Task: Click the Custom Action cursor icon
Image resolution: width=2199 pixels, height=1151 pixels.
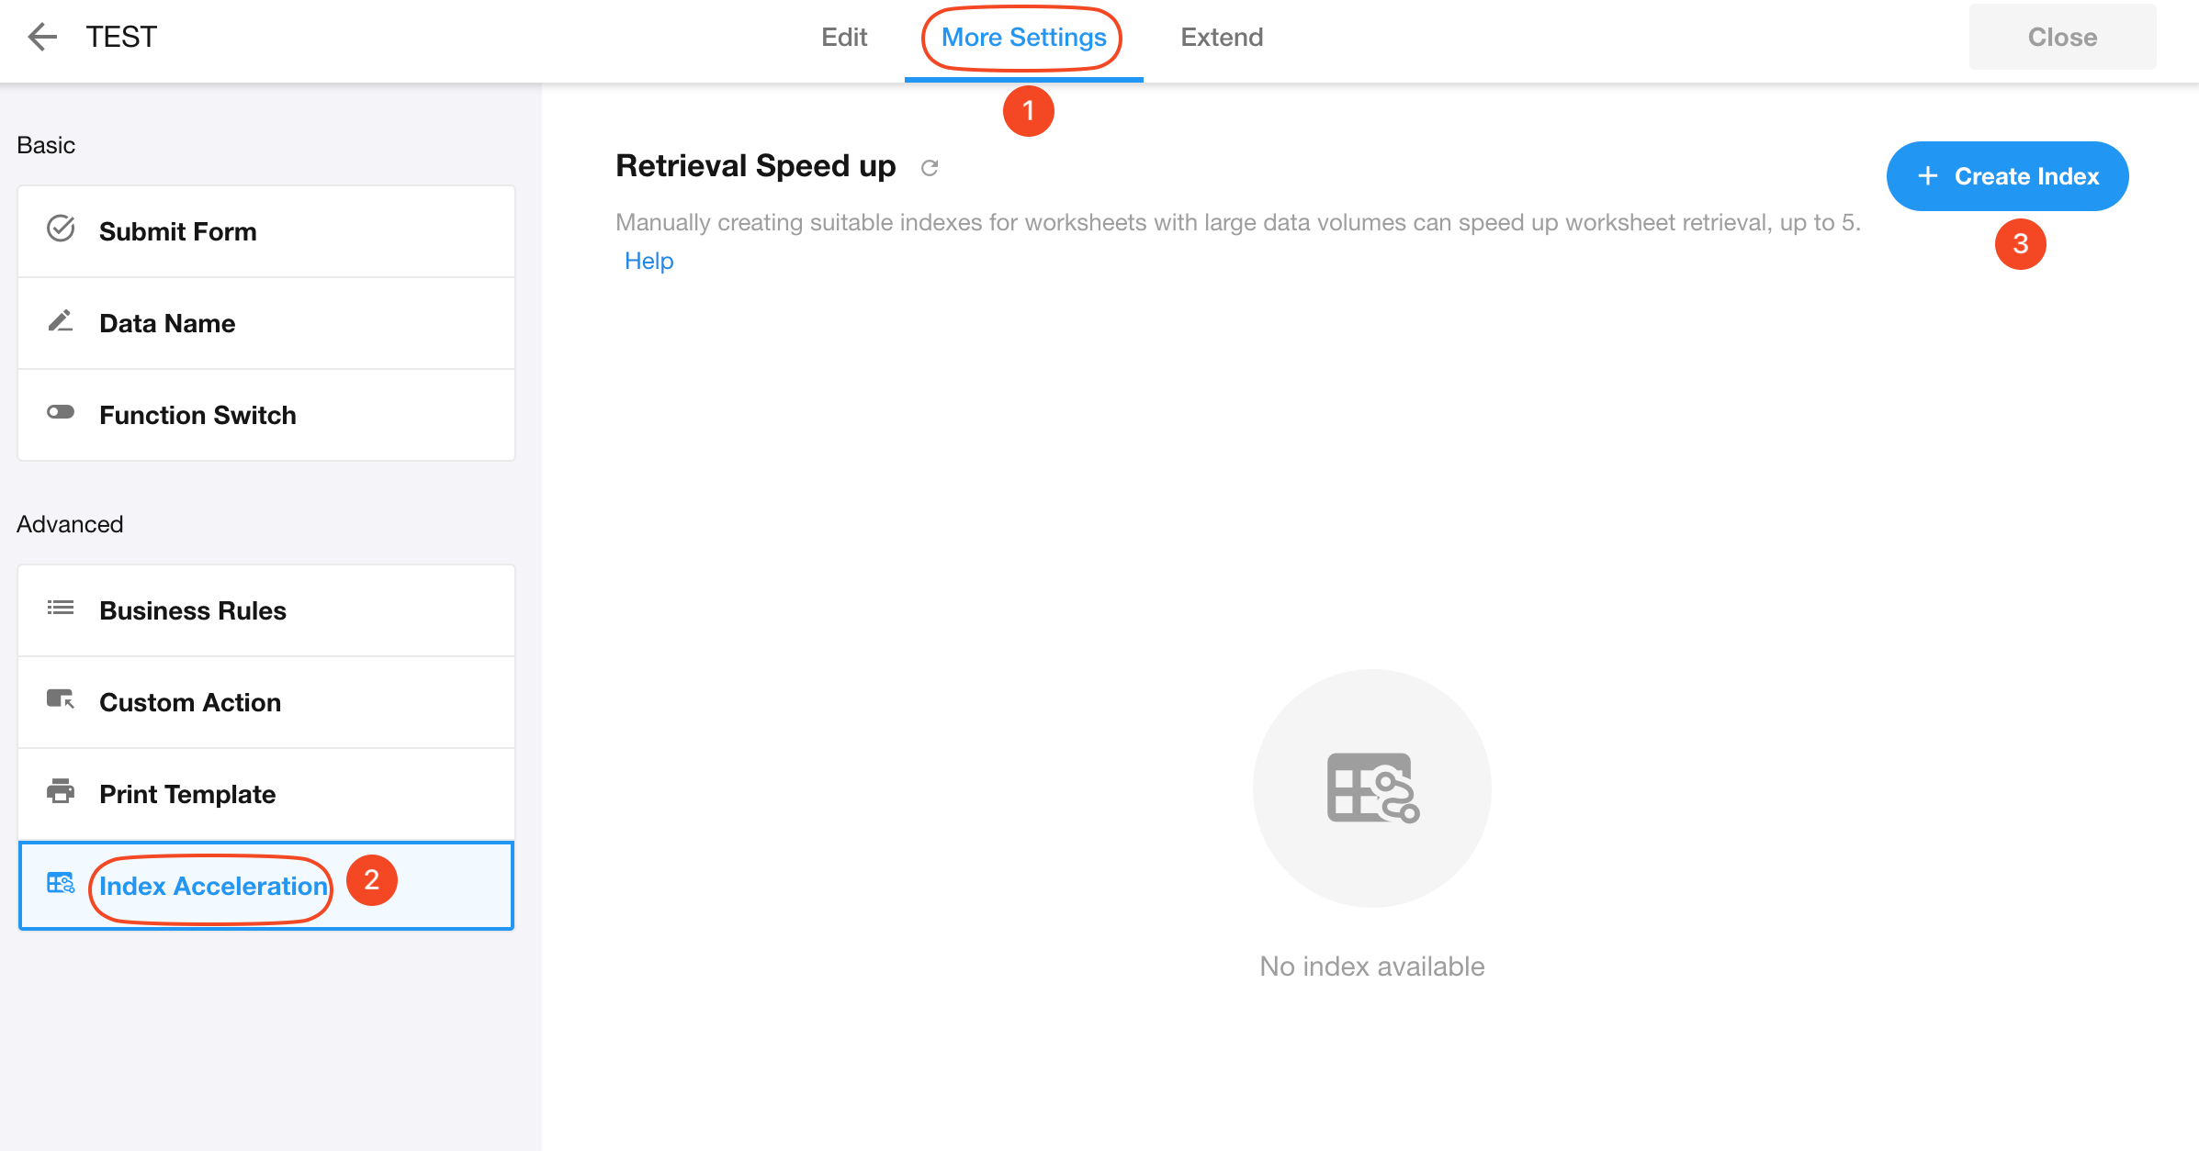Action: point(61,700)
